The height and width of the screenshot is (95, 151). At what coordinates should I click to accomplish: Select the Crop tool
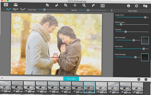[47, 5]
